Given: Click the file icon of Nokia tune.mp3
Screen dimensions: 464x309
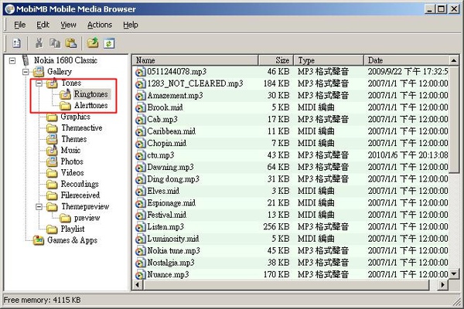Looking at the screenshot, I should click(x=140, y=251).
